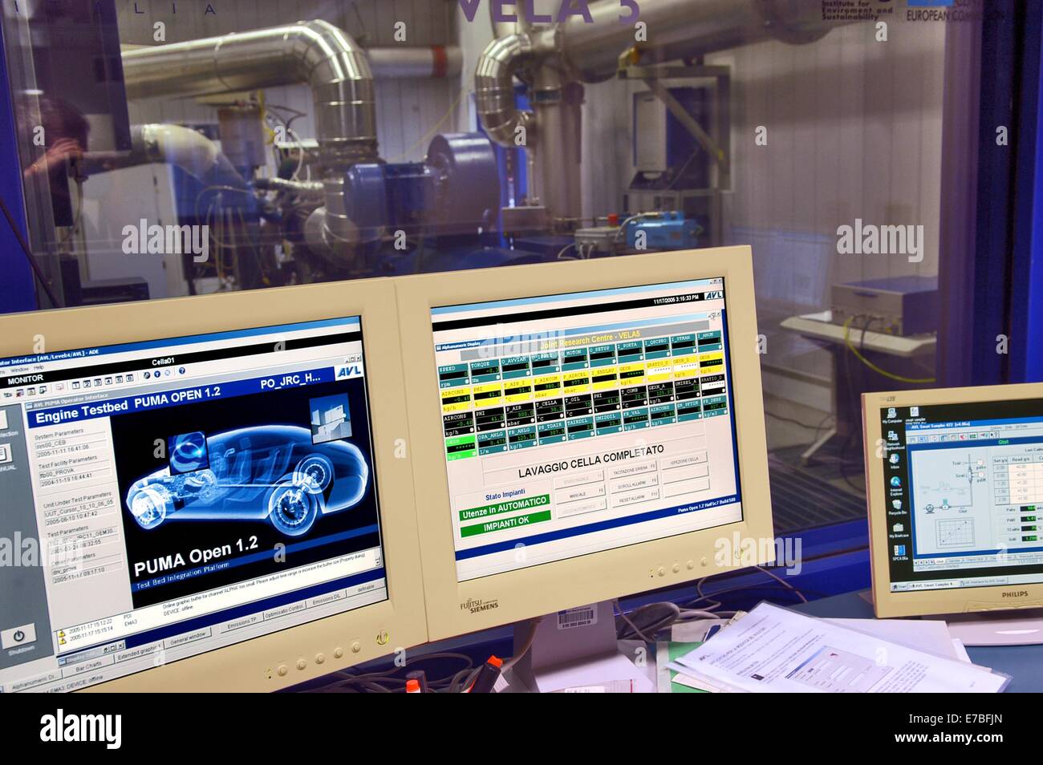The width and height of the screenshot is (1043, 765).
Task: Open the Window menu in PUMA window
Action: (x=20, y=370)
